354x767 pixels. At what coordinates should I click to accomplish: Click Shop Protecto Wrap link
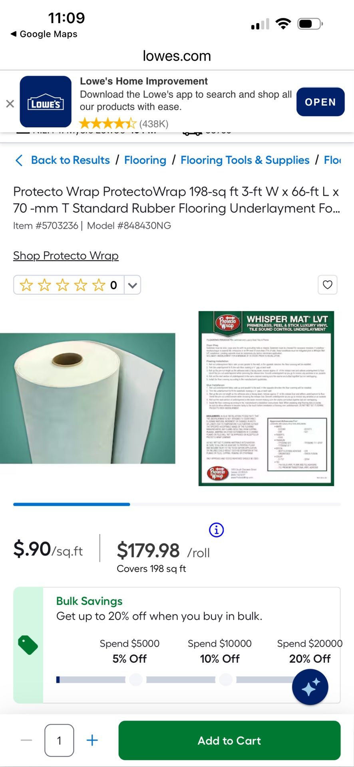pyautogui.click(x=66, y=256)
